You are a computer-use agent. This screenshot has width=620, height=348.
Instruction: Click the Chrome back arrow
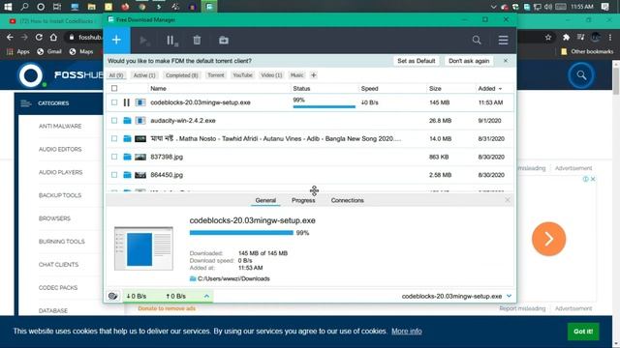[x=10, y=37]
